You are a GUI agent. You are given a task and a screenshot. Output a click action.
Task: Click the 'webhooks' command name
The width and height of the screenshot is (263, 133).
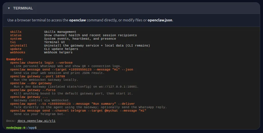coord(18,52)
